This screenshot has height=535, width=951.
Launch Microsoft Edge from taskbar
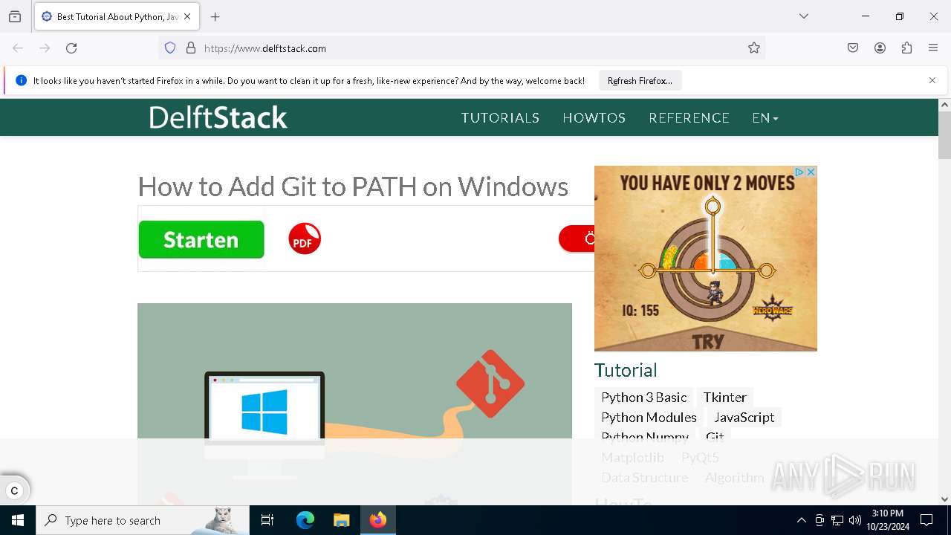point(305,520)
